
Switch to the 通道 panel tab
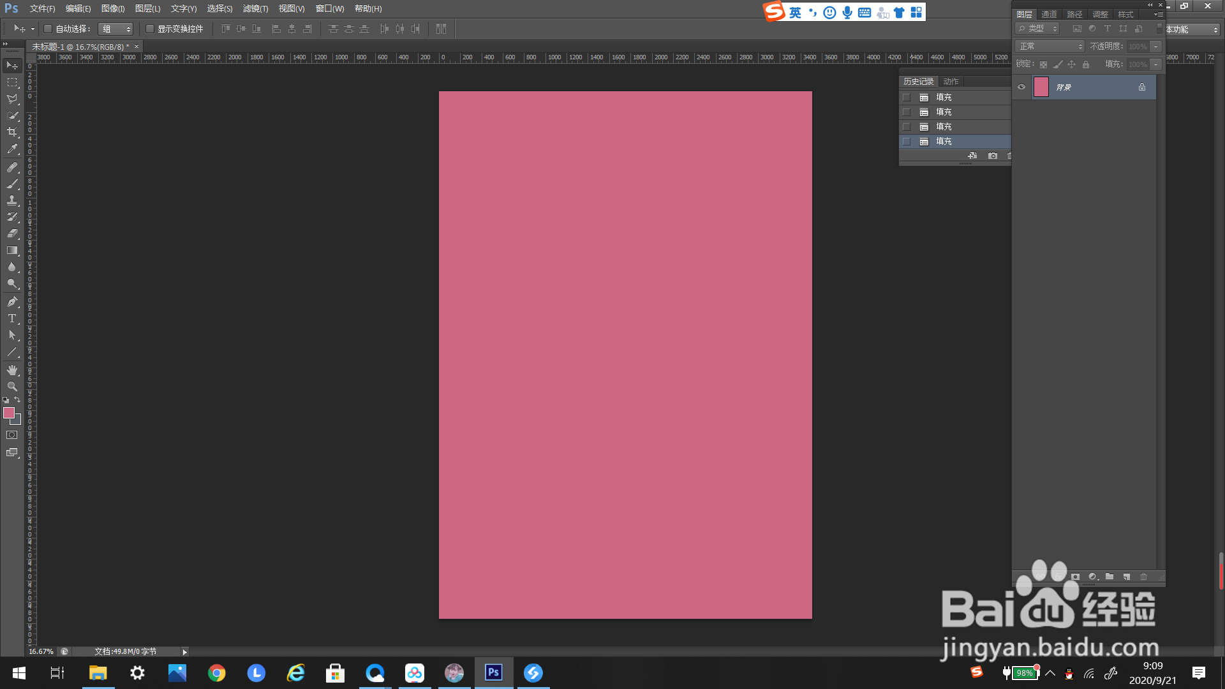click(1049, 14)
